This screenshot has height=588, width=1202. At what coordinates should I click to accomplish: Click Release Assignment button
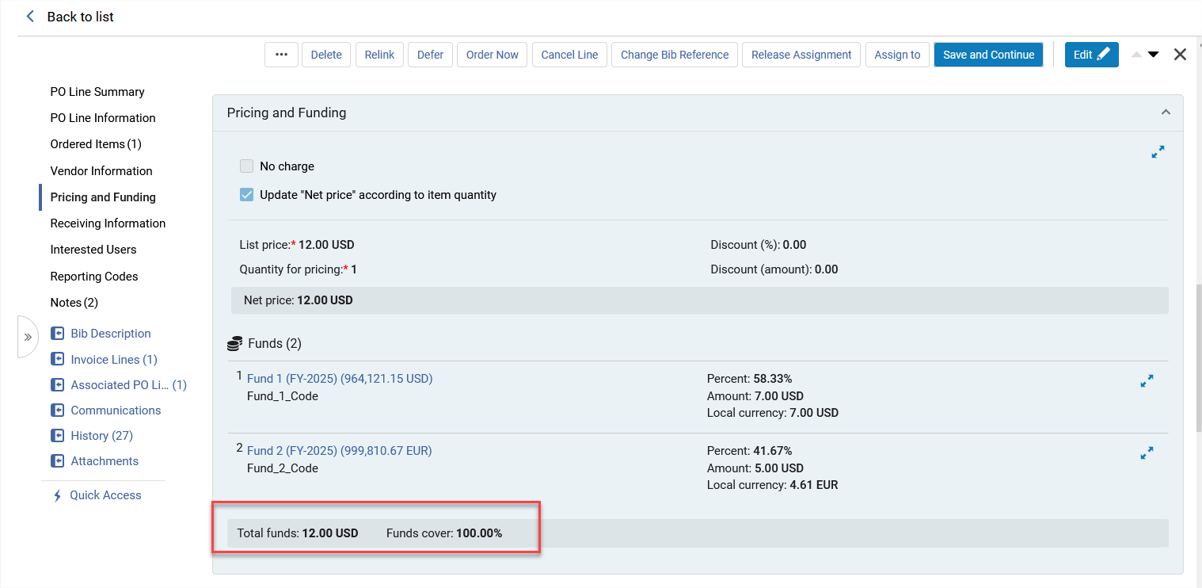coord(801,55)
